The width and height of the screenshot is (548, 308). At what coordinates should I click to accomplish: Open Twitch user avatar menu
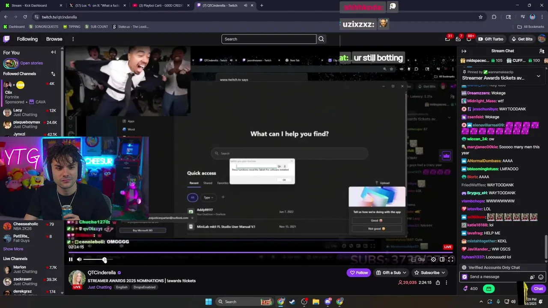click(542, 39)
